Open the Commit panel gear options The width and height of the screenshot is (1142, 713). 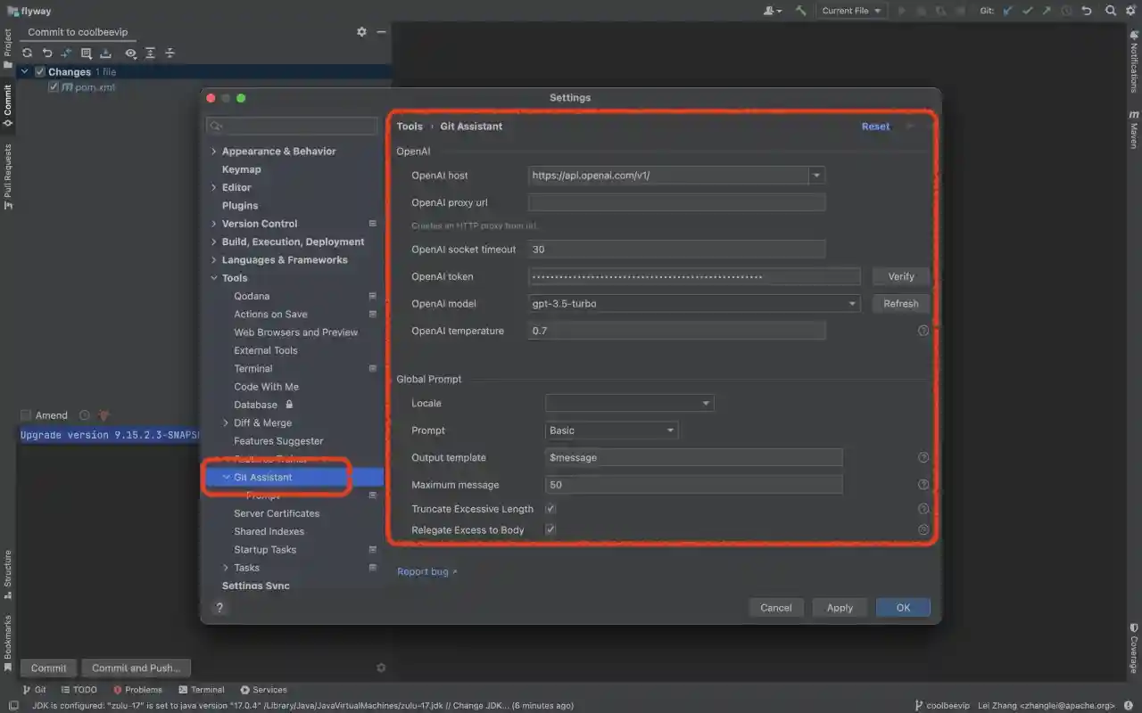click(361, 32)
